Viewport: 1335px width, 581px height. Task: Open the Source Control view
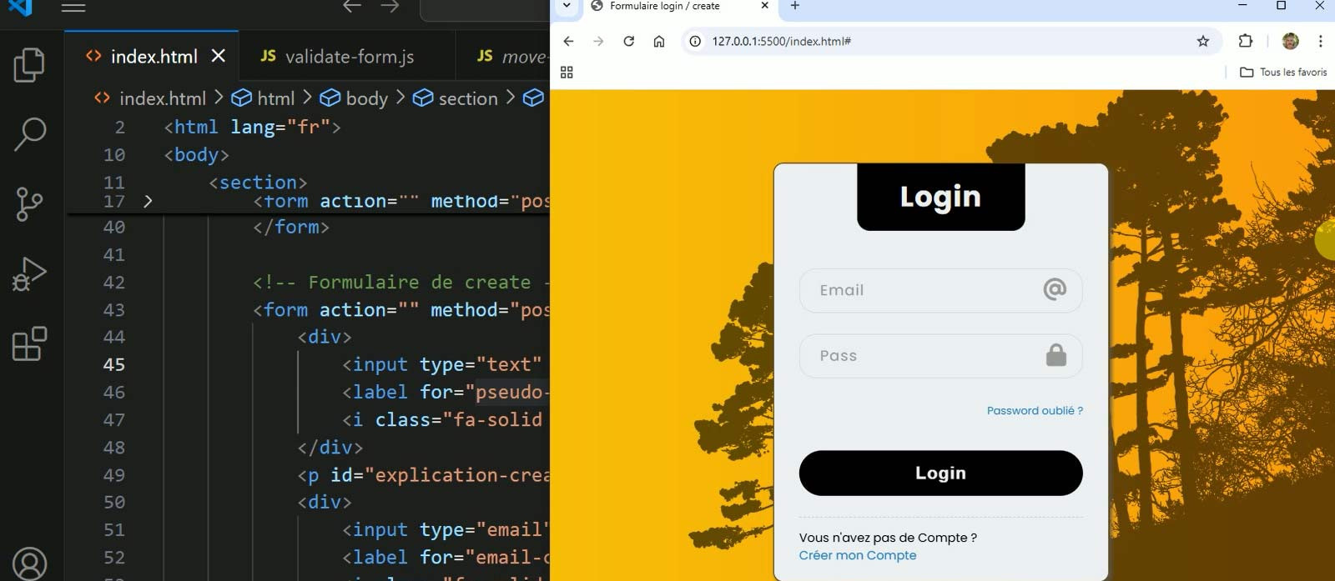point(29,204)
